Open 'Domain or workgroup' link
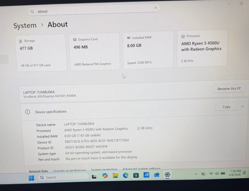This screenshot has height=191, width=249. (x=70, y=170)
